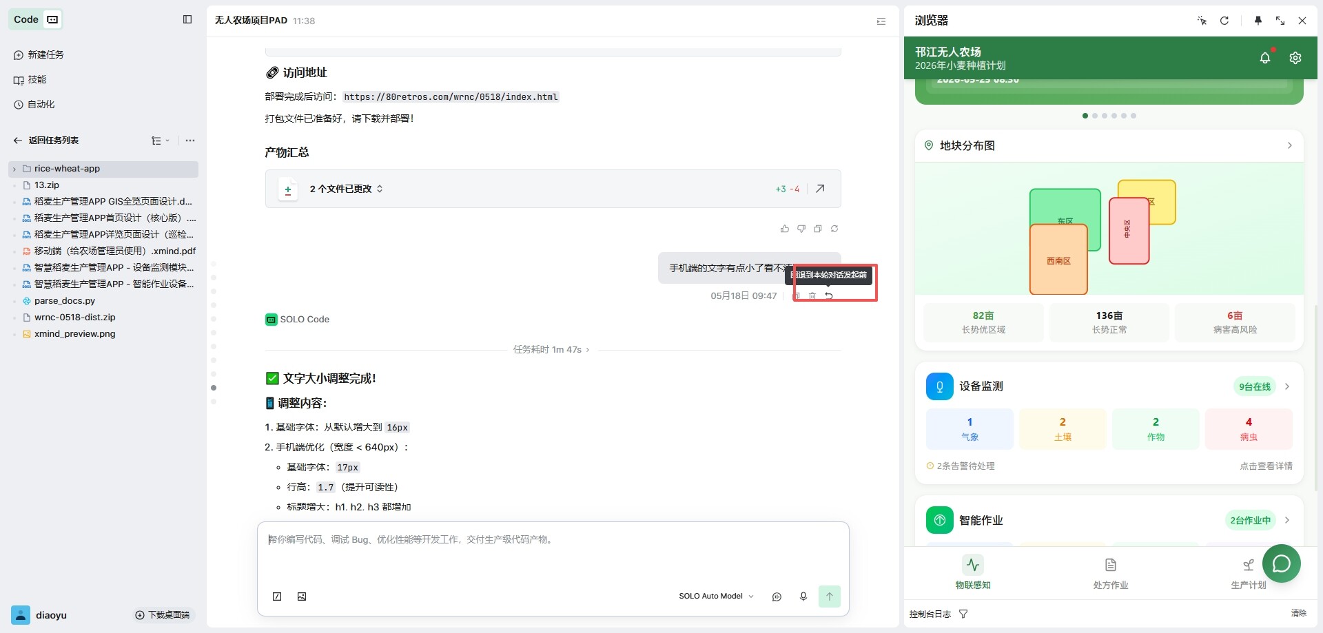Open the file tree view options dropdown
Viewport: 1323px width, 633px height.
(161, 141)
